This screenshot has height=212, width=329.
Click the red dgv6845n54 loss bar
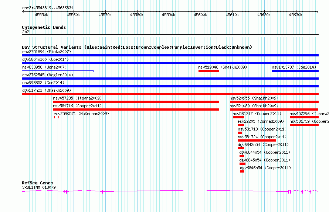(242, 164)
